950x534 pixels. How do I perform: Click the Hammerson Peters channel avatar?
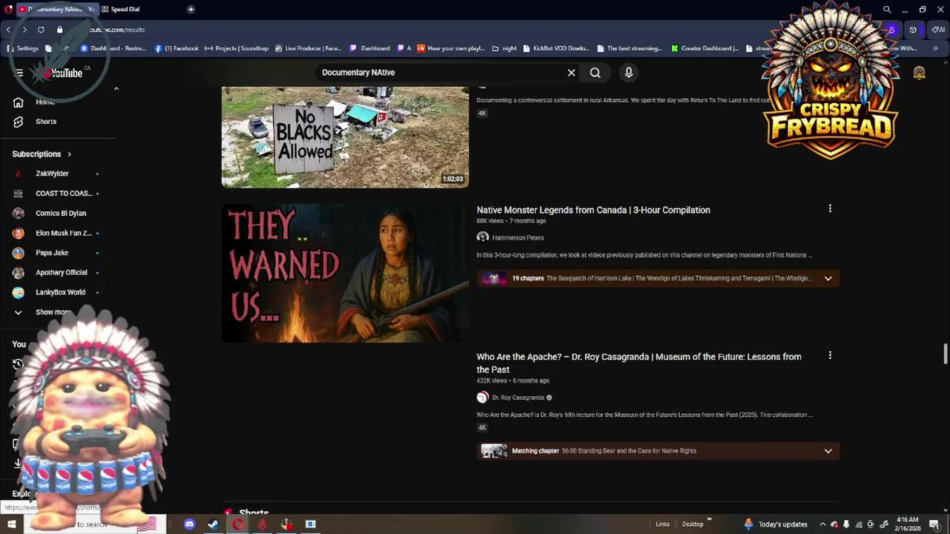coord(483,237)
